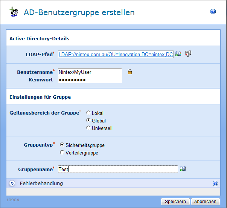
Task: Click the Fehlerbehandlung section label text
Action: [x=41, y=184]
